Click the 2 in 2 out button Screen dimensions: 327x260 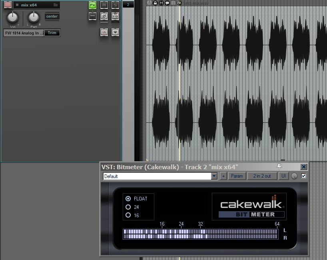262,176
